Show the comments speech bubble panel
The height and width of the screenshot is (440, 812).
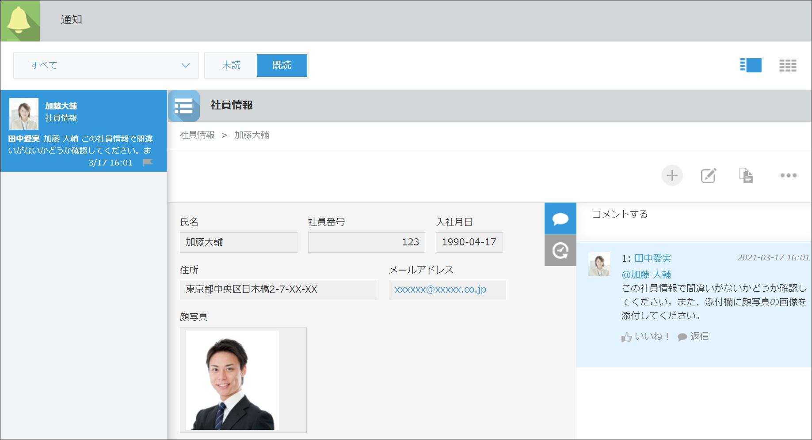coord(560,218)
